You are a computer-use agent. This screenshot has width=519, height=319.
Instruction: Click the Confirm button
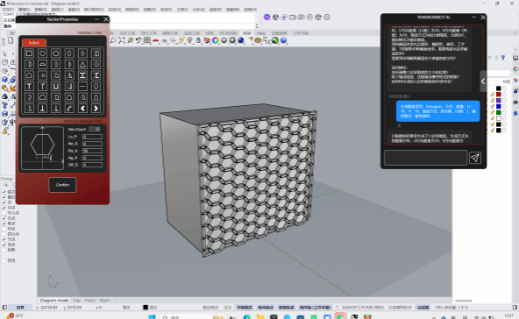(62, 185)
